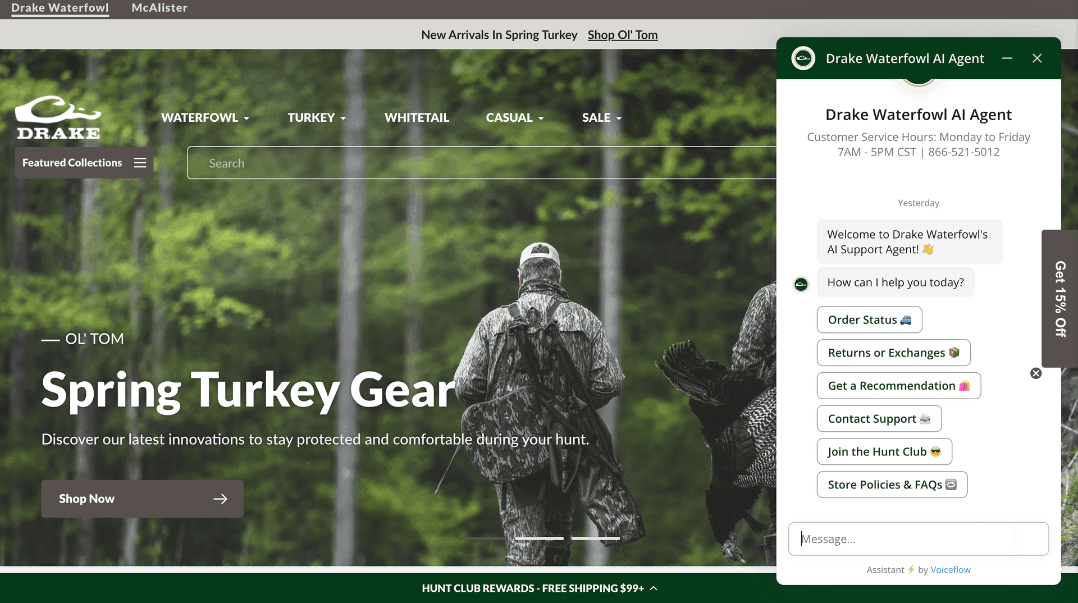This screenshot has width=1078, height=603.
Task: Pick Get a Recommendation in chat
Action: pyautogui.click(x=898, y=386)
